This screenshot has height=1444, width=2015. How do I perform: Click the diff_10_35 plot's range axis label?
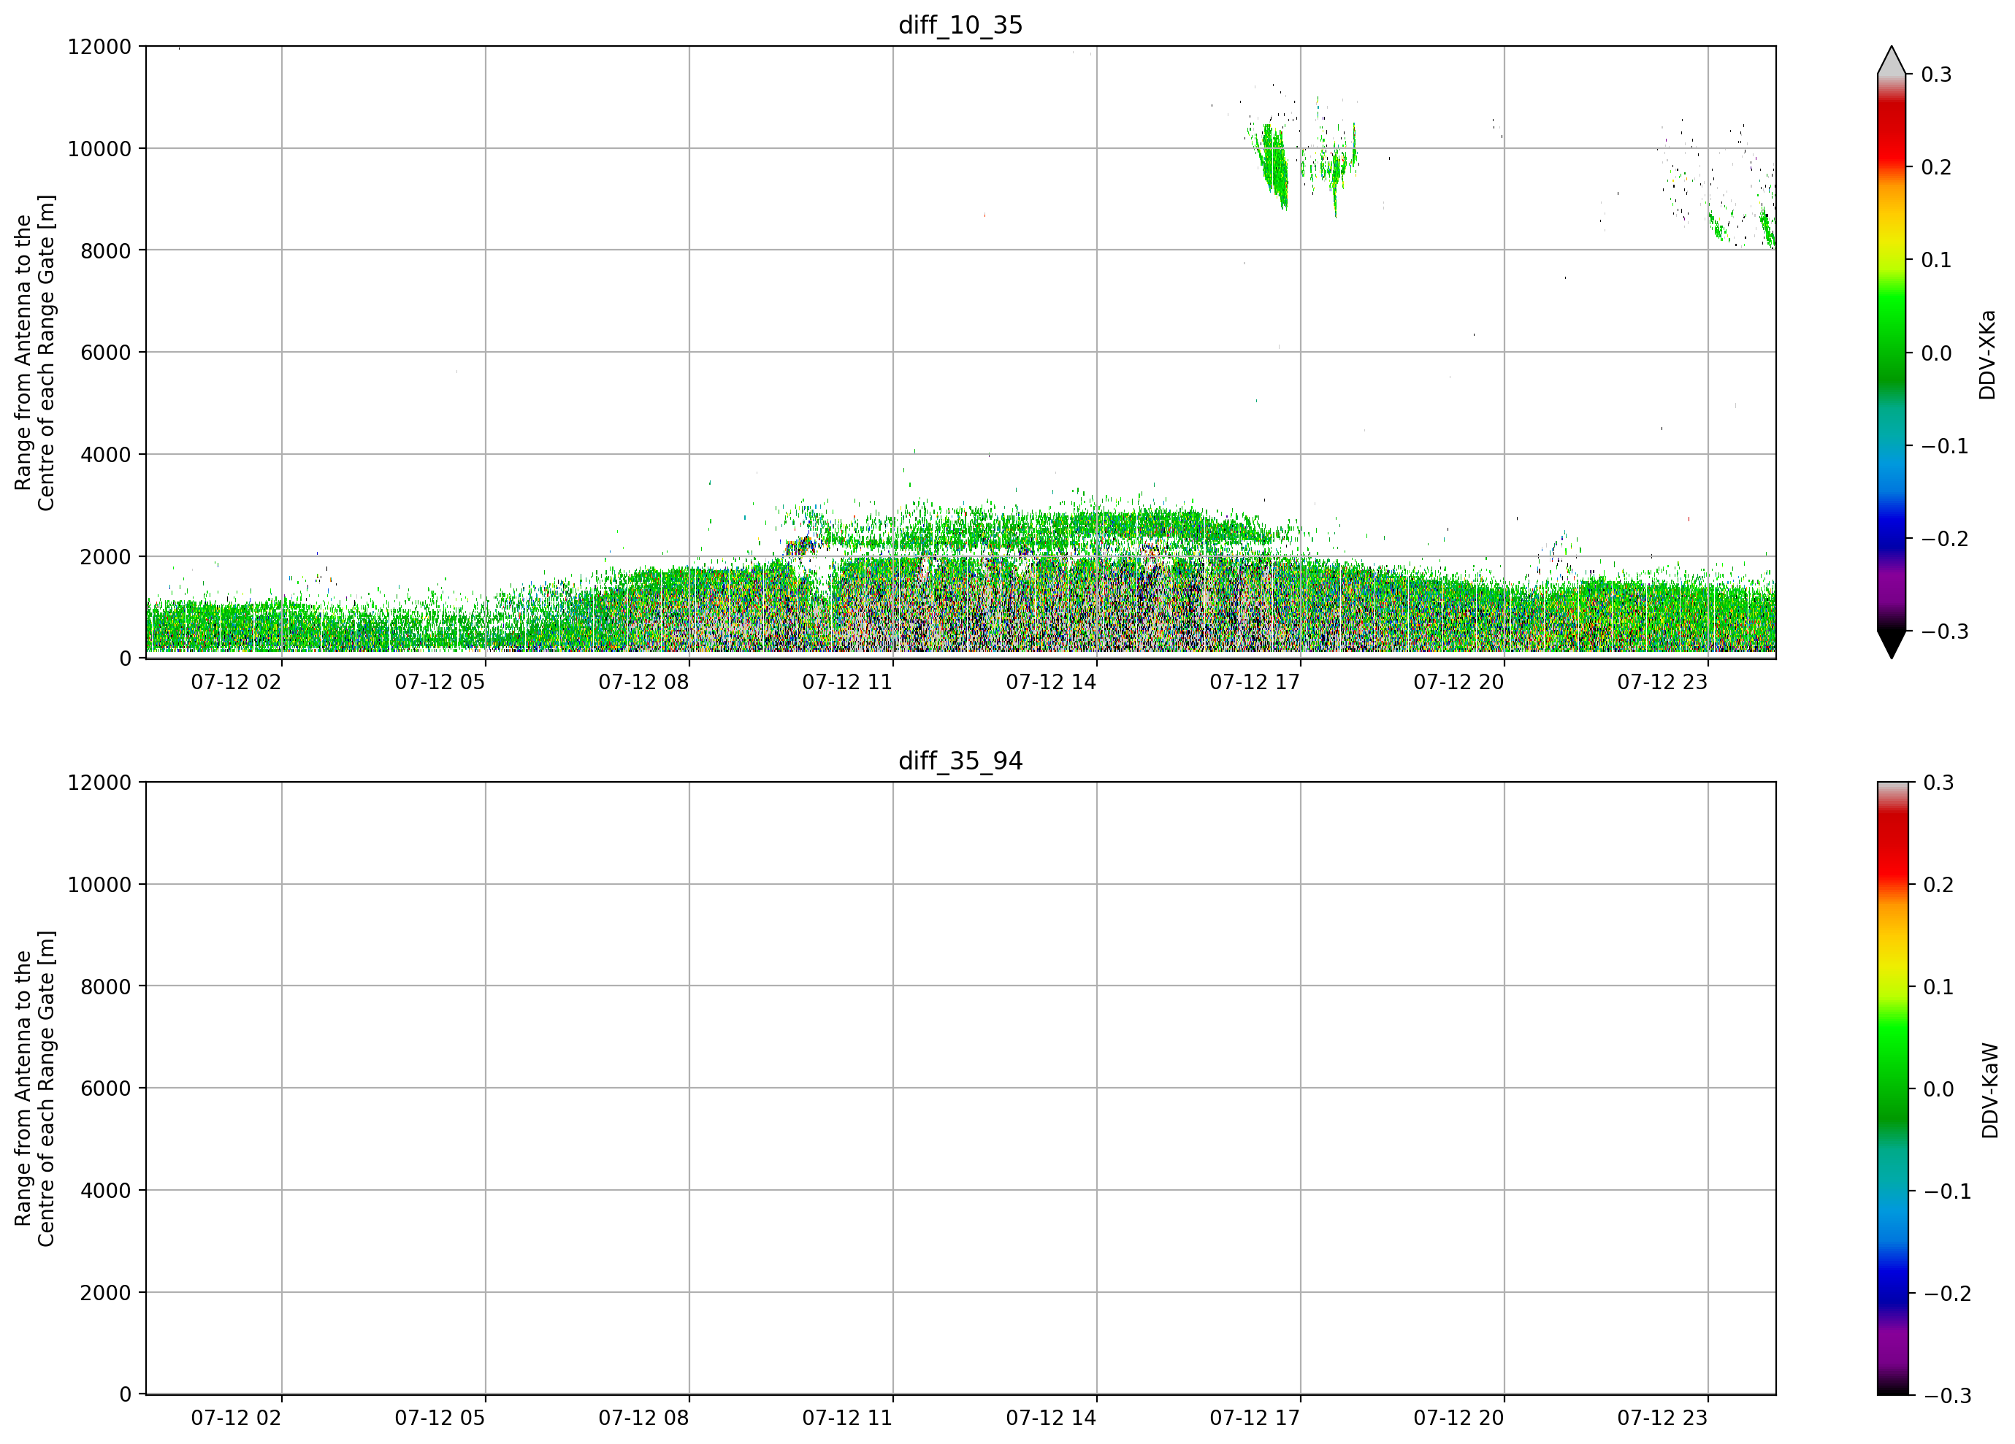(x=34, y=353)
